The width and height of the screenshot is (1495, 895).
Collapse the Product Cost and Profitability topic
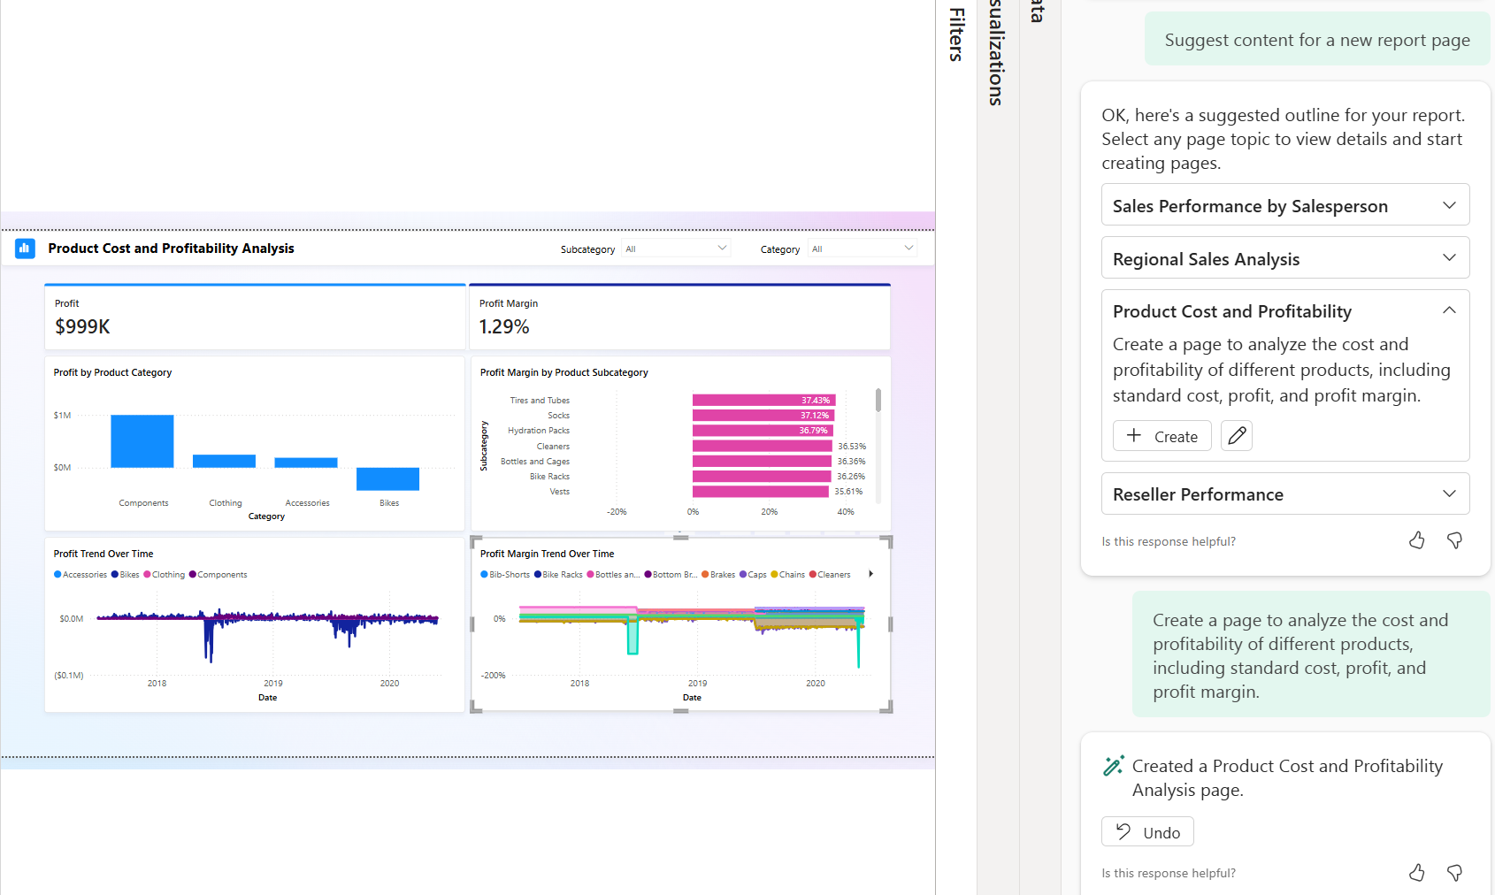point(1449,310)
